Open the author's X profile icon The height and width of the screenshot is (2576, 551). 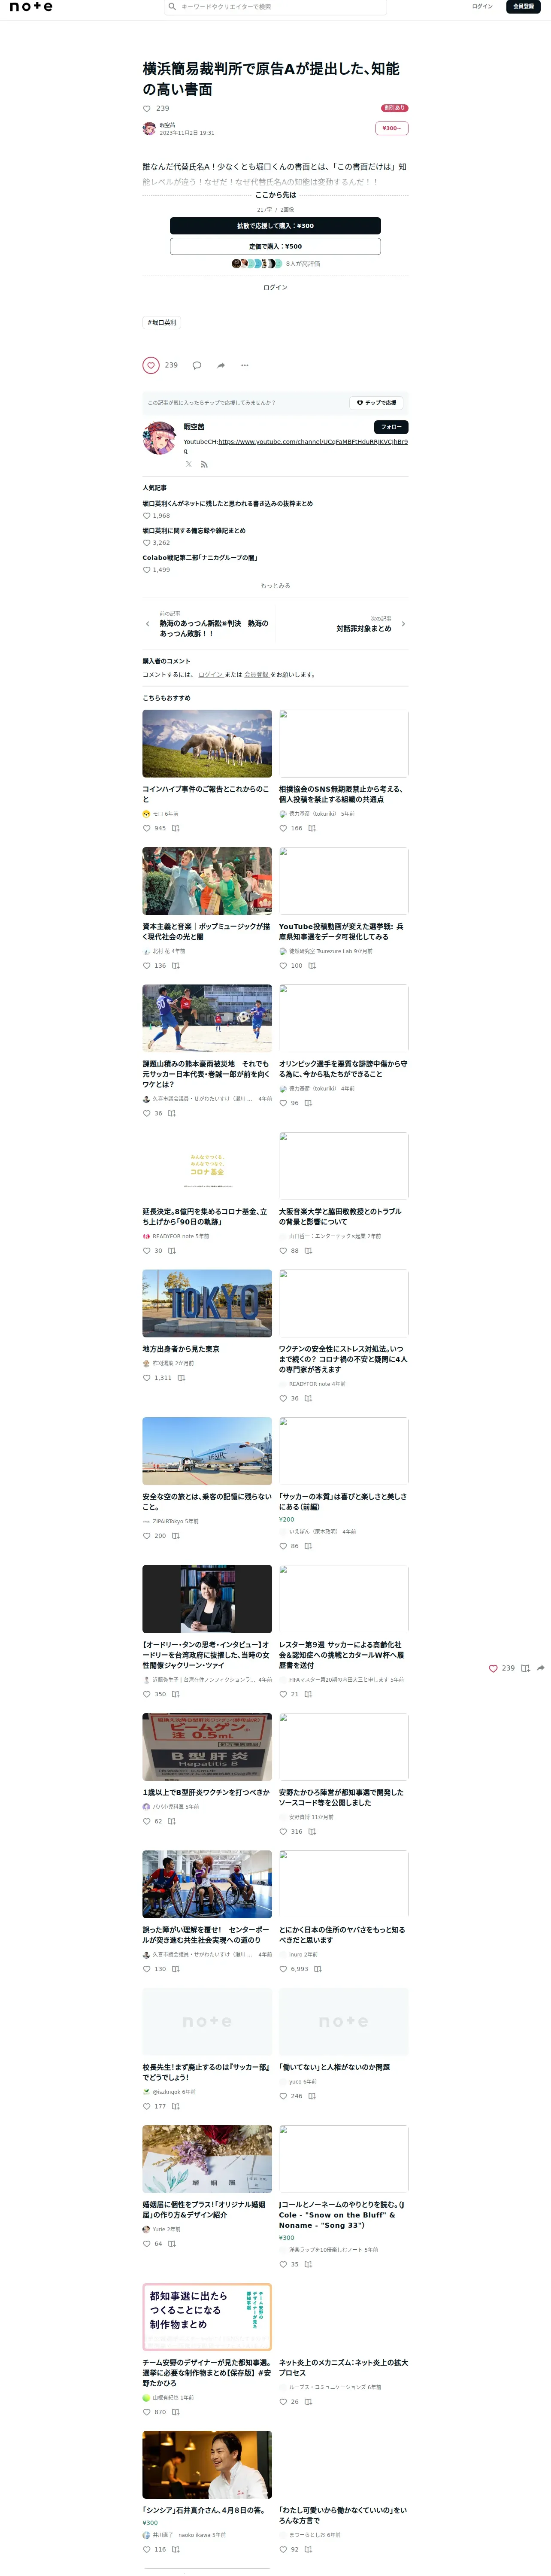click(x=188, y=465)
